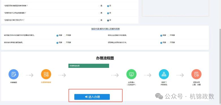Click the orange 办理事项清单 step icon
221x105 pixels.
(x=46, y=74)
